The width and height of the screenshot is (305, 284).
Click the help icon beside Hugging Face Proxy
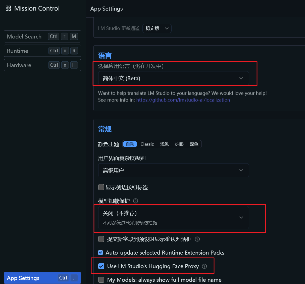pyautogui.click(x=204, y=266)
